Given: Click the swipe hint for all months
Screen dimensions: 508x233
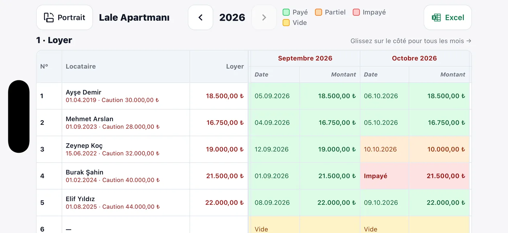Looking at the screenshot, I should point(411,41).
